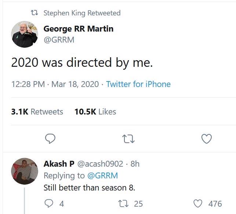Screen dimensions: 236x214
Task: Open the 8h reply timestamp
Action: point(135,164)
